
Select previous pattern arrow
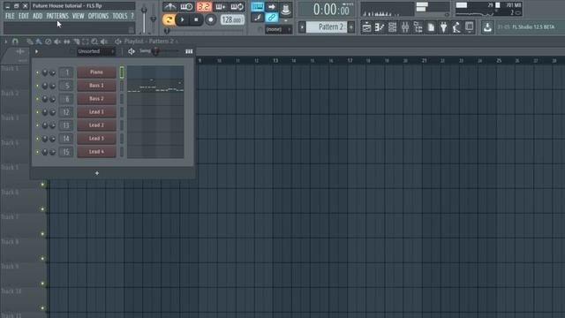pos(302,27)
